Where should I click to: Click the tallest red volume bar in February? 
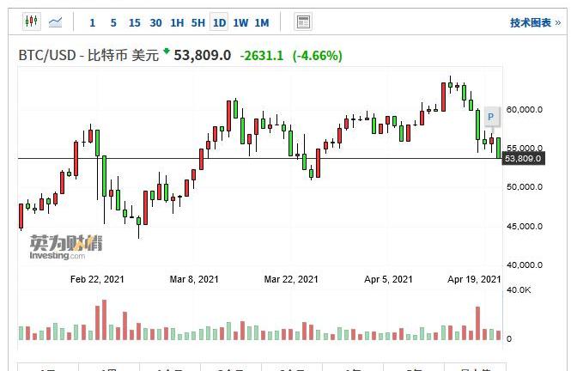[x=104, y=319]
